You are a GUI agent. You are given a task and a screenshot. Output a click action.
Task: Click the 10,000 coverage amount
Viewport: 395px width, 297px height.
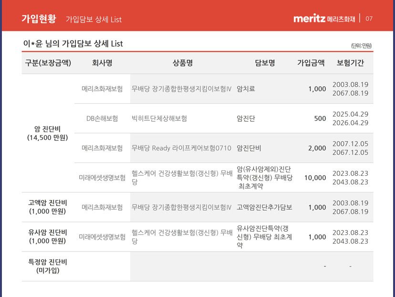[x=315, y=178]
